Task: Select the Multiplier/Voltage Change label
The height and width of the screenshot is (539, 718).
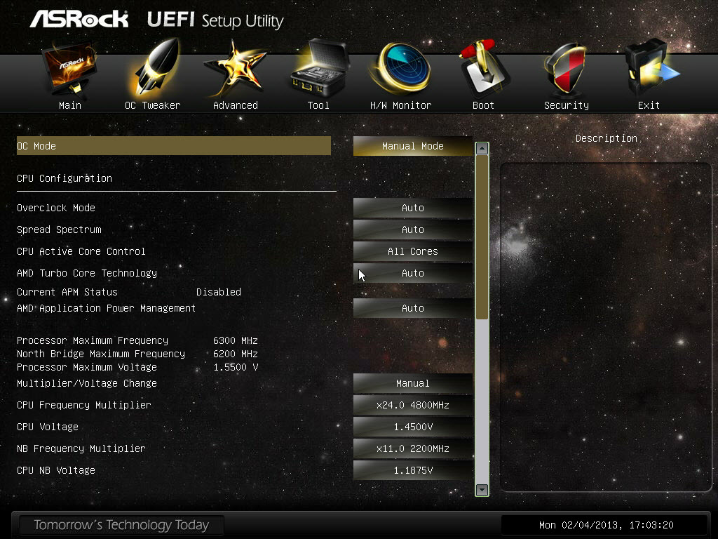Action: point(87,383)
